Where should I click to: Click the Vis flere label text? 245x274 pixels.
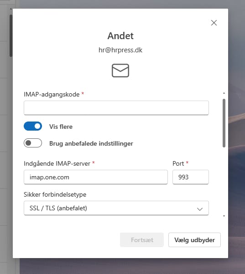tap(61, 127)
